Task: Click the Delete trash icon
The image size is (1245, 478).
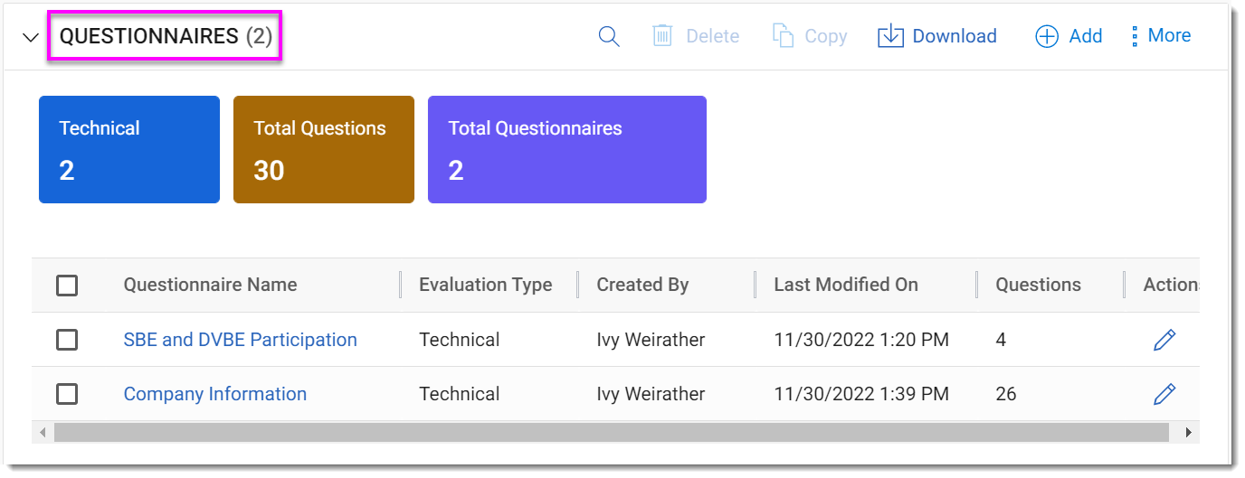Action: [662, 36]
